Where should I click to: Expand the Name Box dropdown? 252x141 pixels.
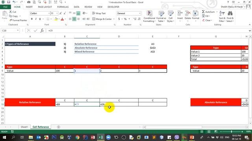tap(18, 31)
